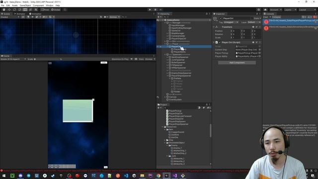Open the Assets menu
318x179 pixels.
click(15, 5)
